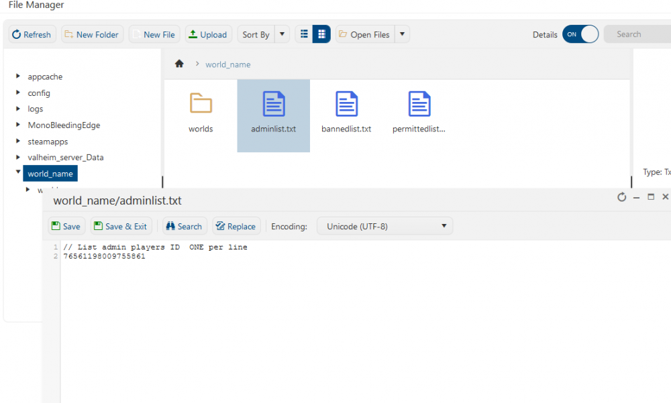This screenshot has height=403, width=671.
Task: Go to home directory icon in breadcrumb
Action: tap(179, 64)
